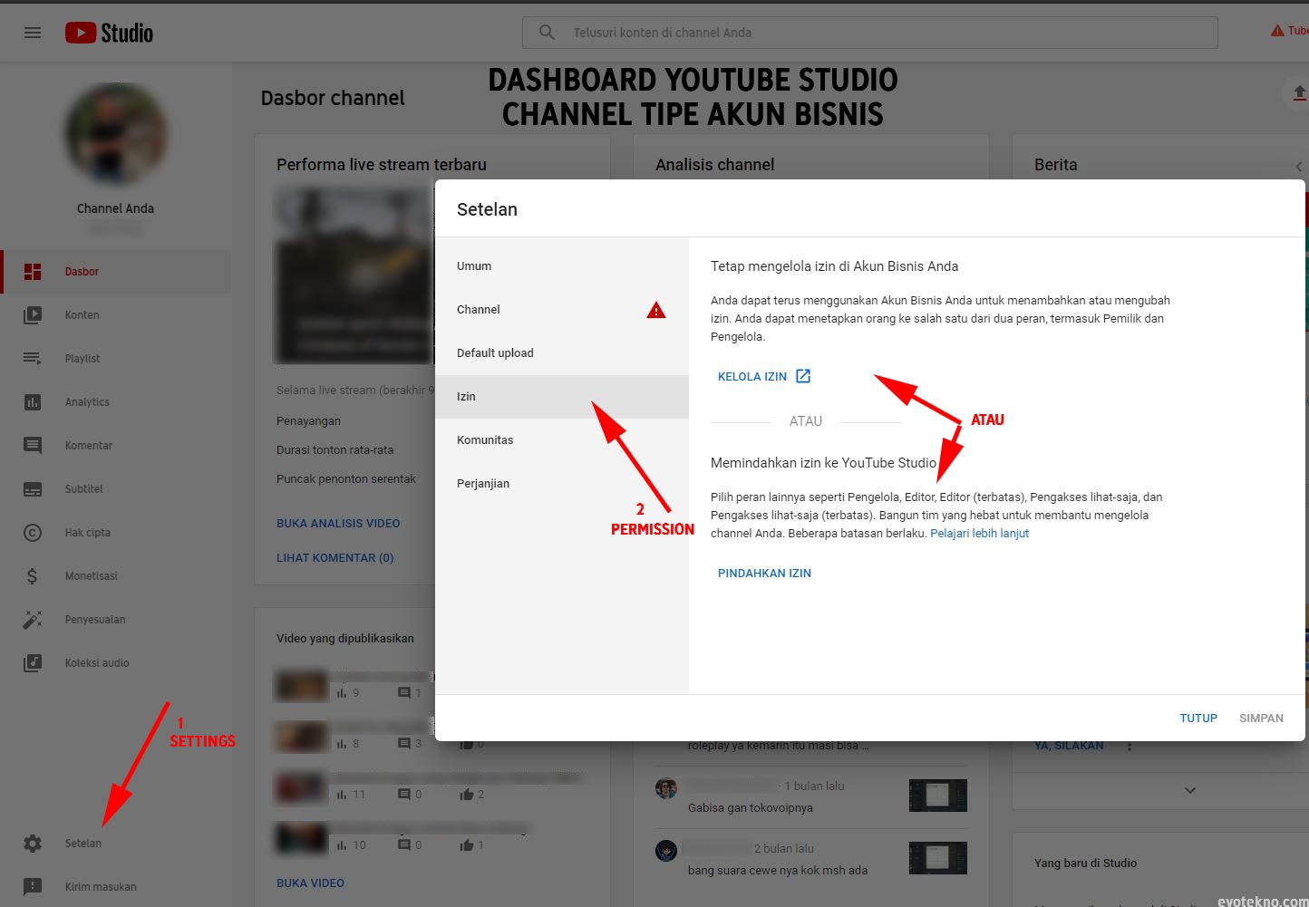Click the Dasbor menu label
Screen dimensions: 1309x907
click(x=82, y=272)
